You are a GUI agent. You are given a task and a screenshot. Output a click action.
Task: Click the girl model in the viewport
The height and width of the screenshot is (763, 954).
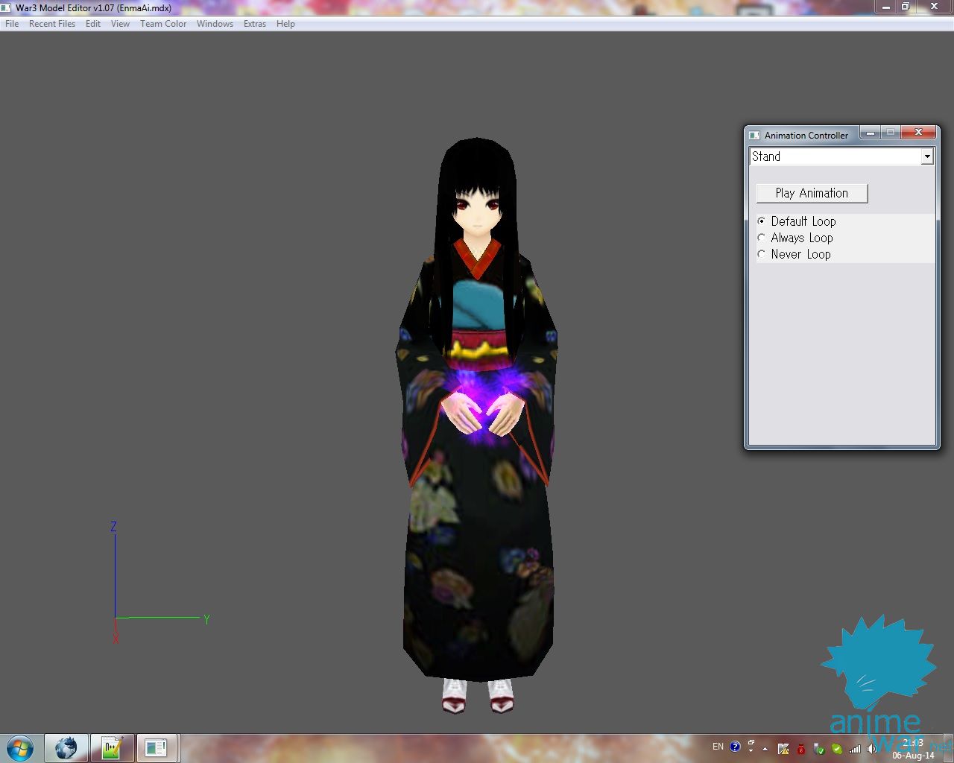(477, 425)
